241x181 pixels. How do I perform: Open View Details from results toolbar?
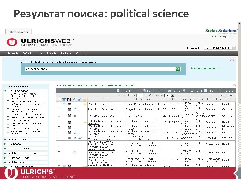pos(128,90)
